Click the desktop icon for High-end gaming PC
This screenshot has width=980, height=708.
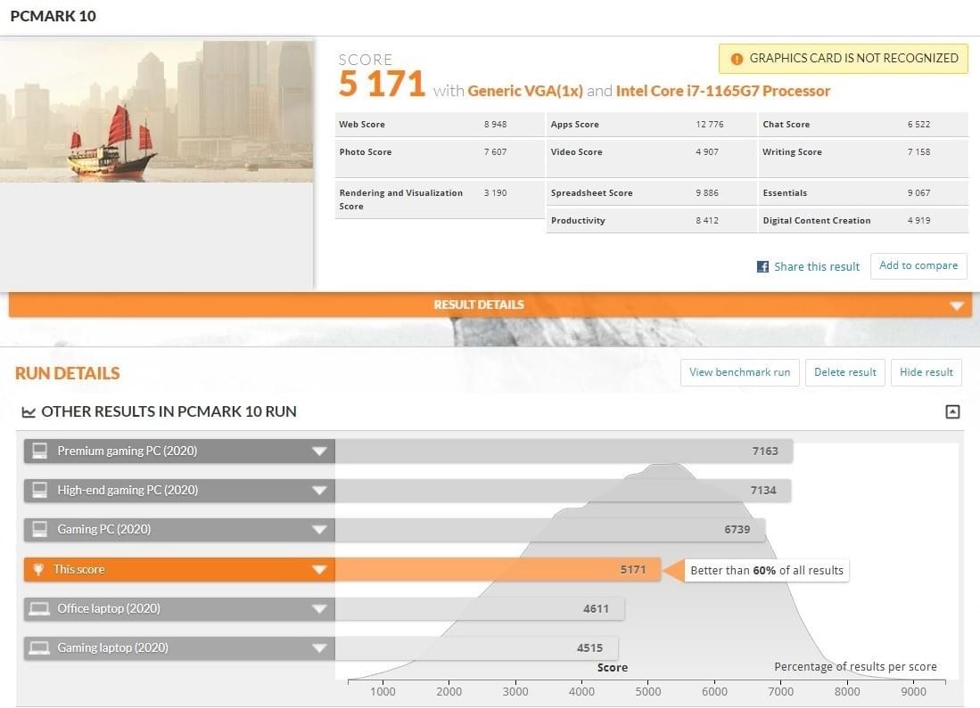tap(39, 490)
